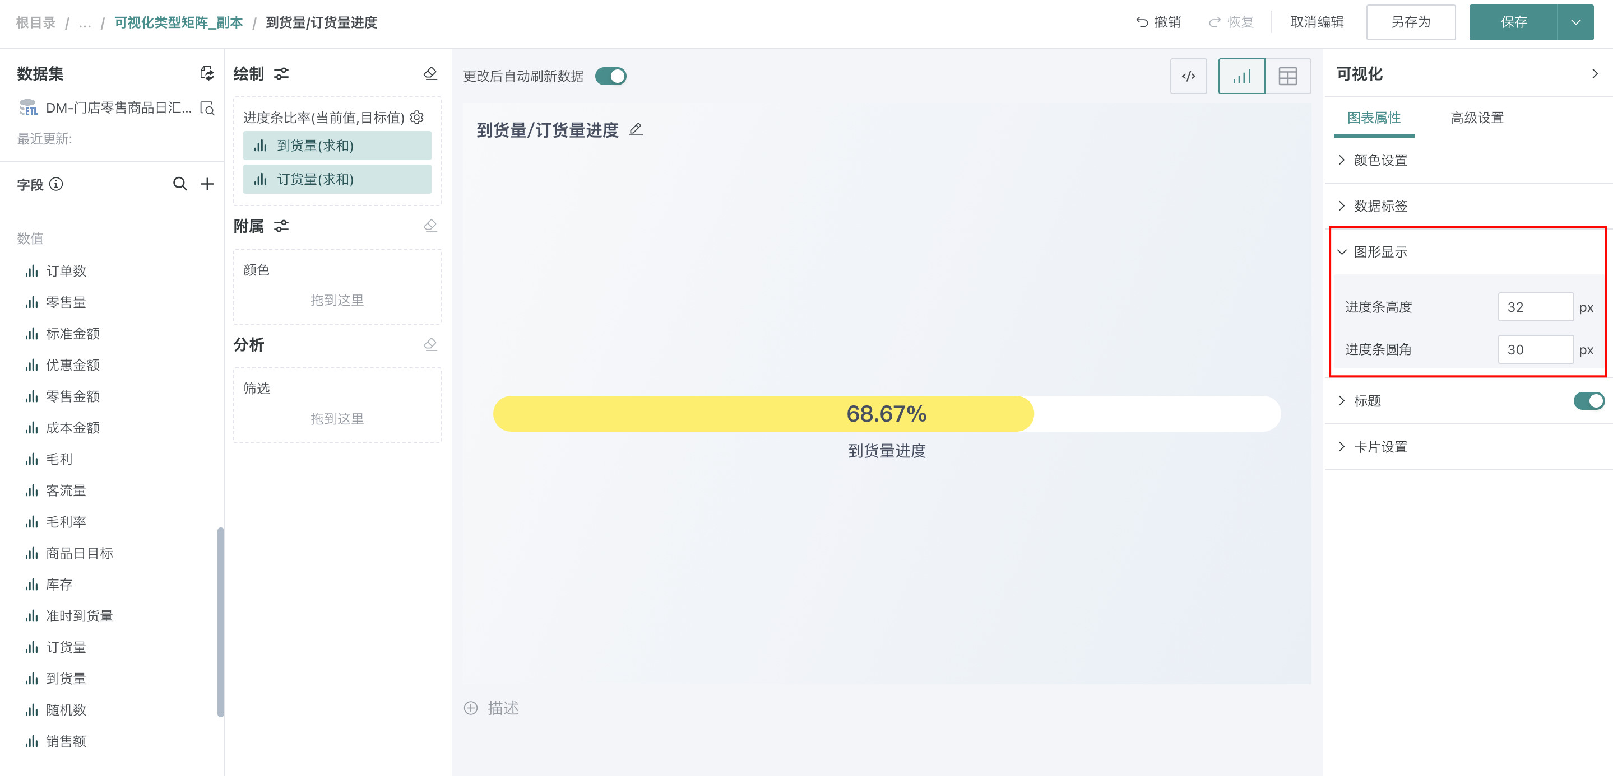Open dataset preview search icon
The height and width of the screenshot is (776, 1613).
pos(207,108)
